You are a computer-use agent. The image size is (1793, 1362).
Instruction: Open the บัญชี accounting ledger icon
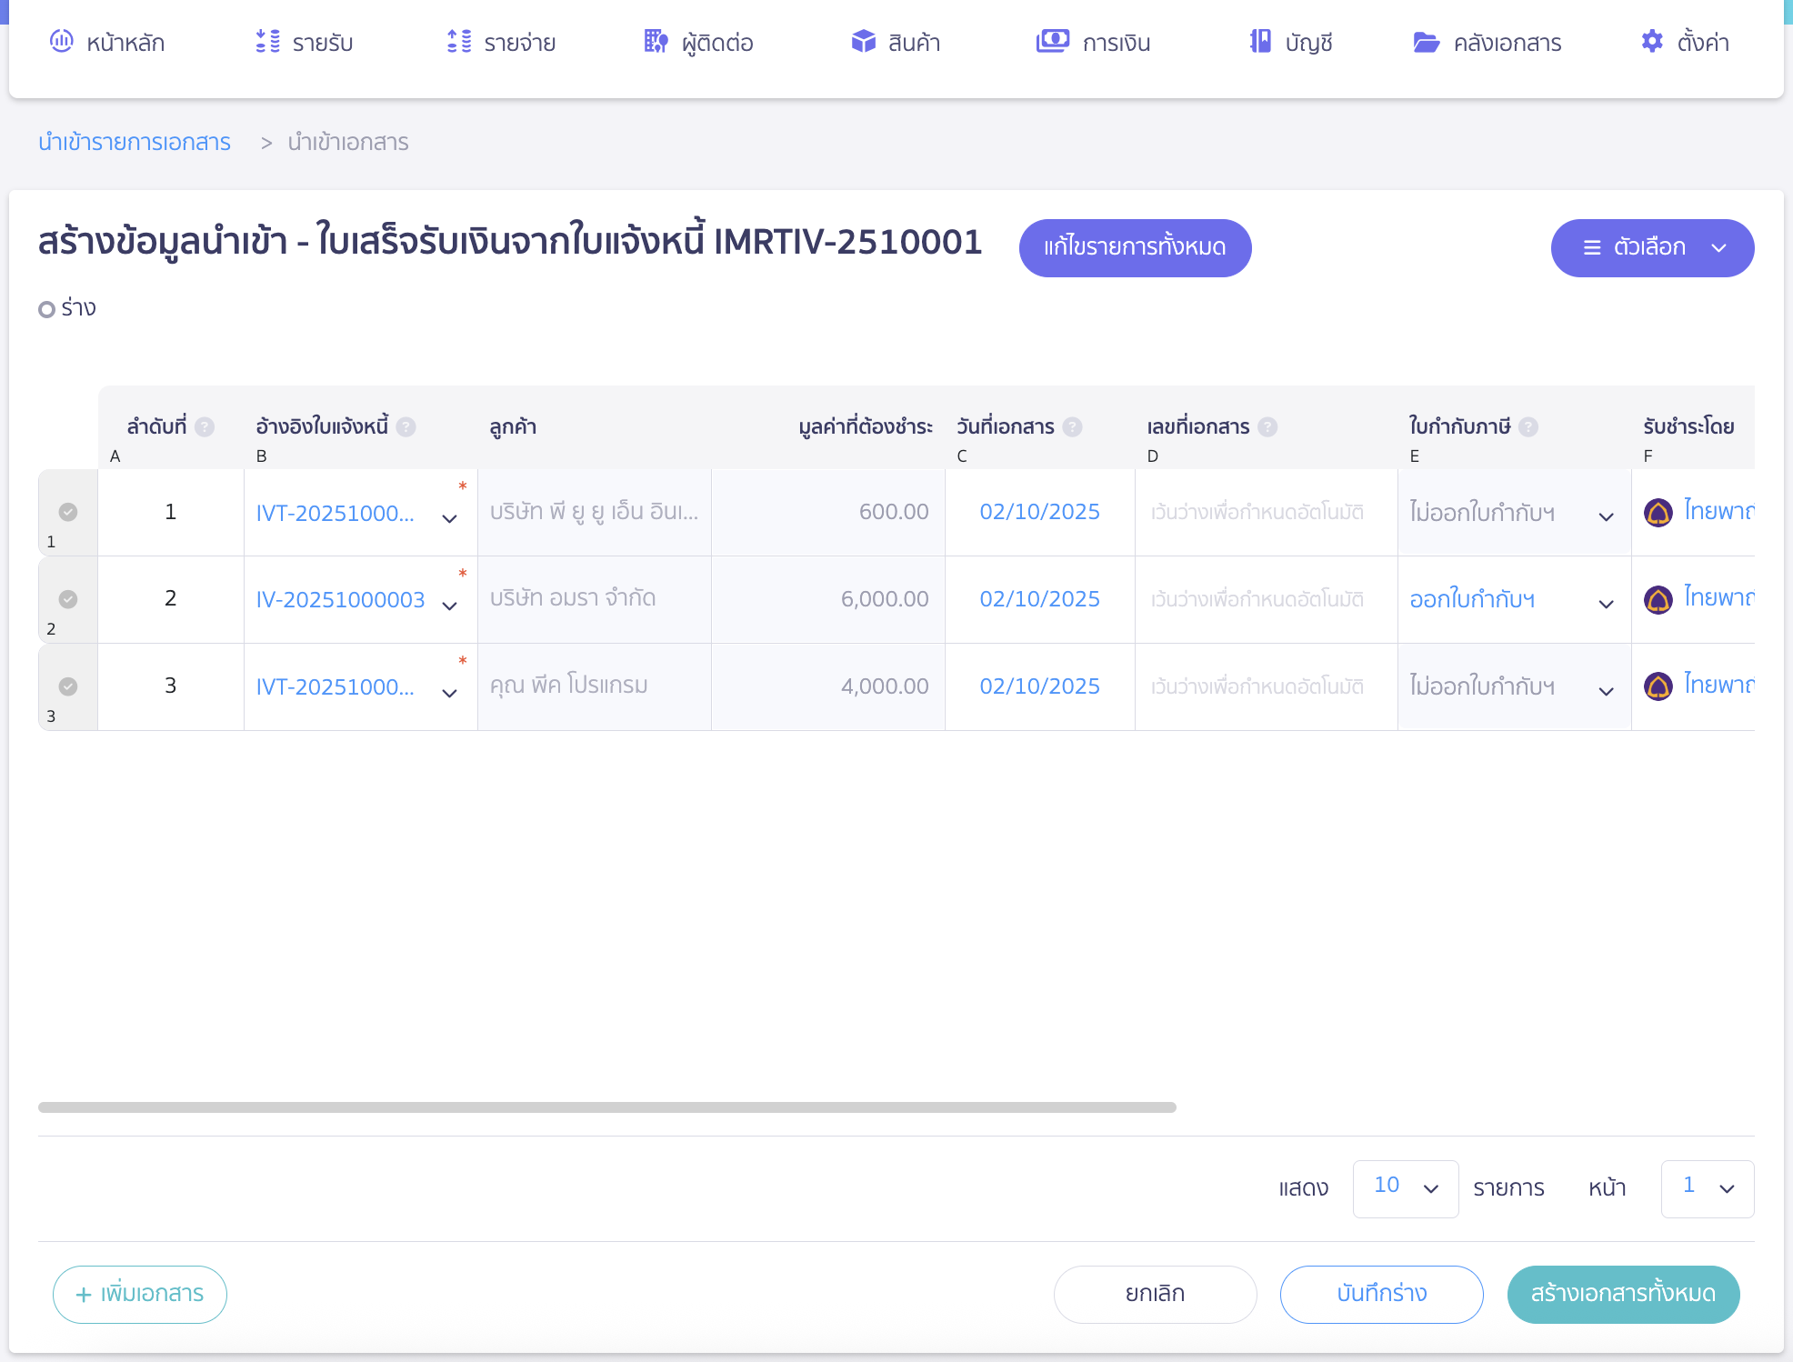[x=1260, y=41]
